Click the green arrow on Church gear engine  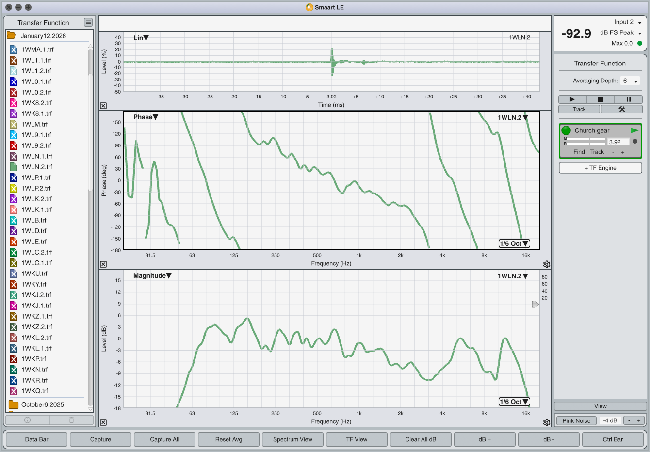(634, 130)
